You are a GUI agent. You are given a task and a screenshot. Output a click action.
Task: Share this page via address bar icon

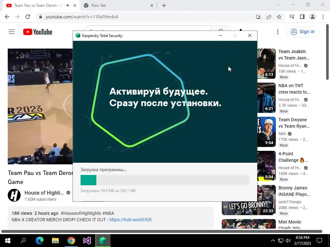click(269, 17)
